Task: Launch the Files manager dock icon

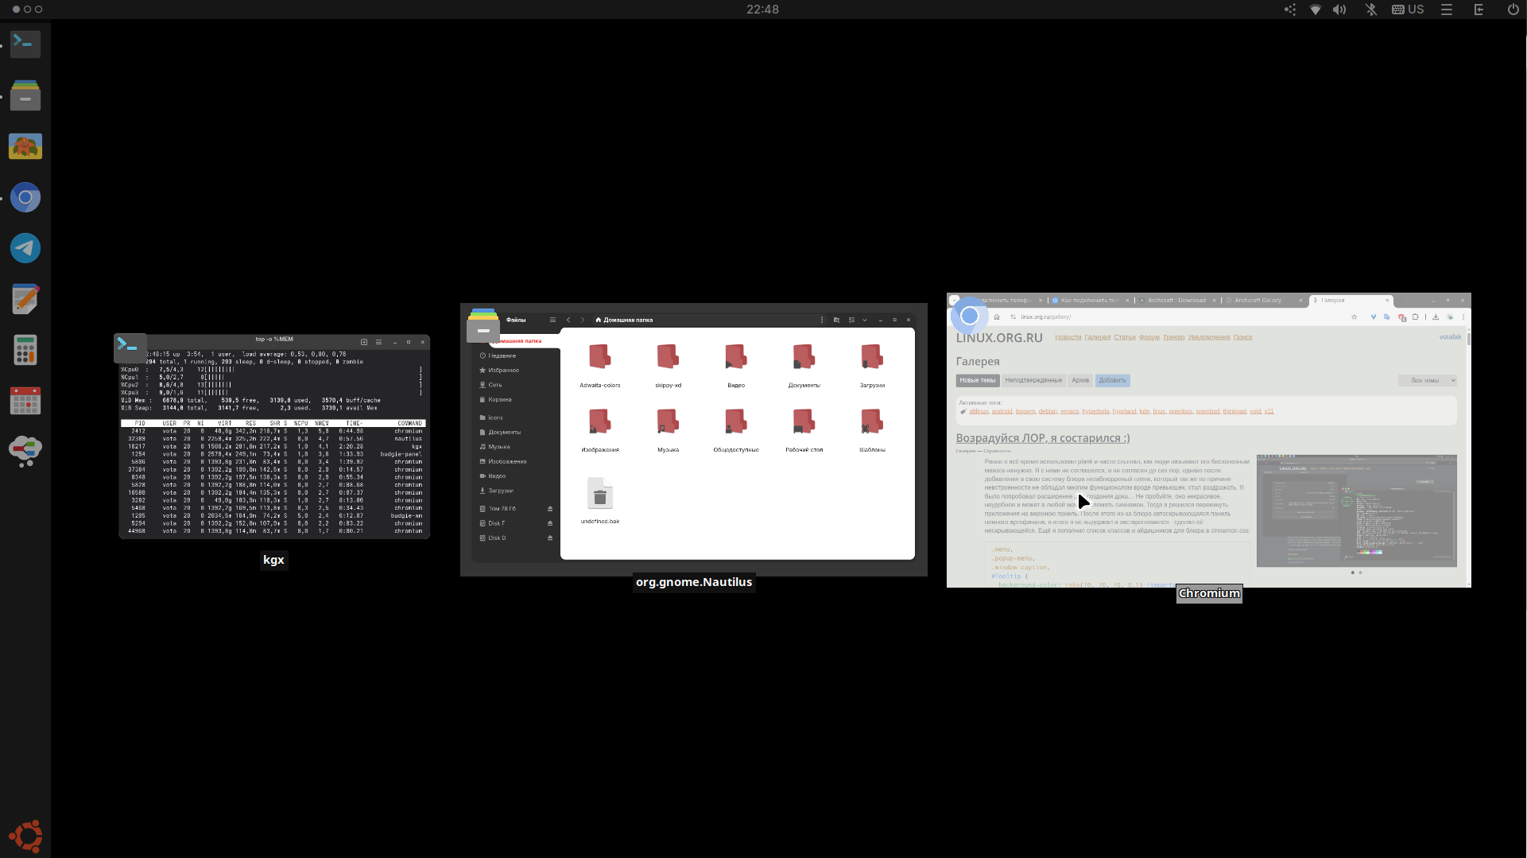Action: [x=25, y=95]
